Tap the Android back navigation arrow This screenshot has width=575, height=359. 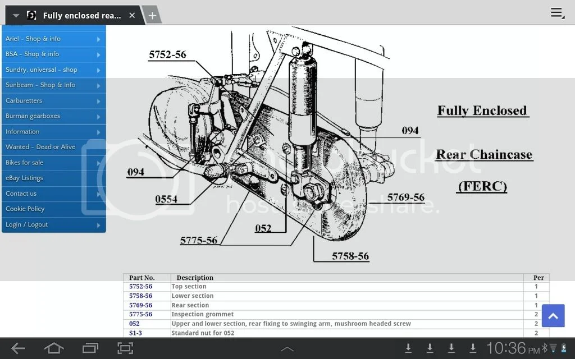(x=18, y=348)
